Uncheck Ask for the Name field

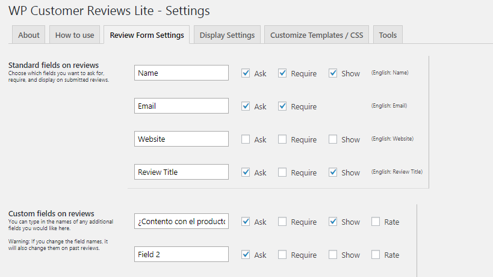coord(246,73)
